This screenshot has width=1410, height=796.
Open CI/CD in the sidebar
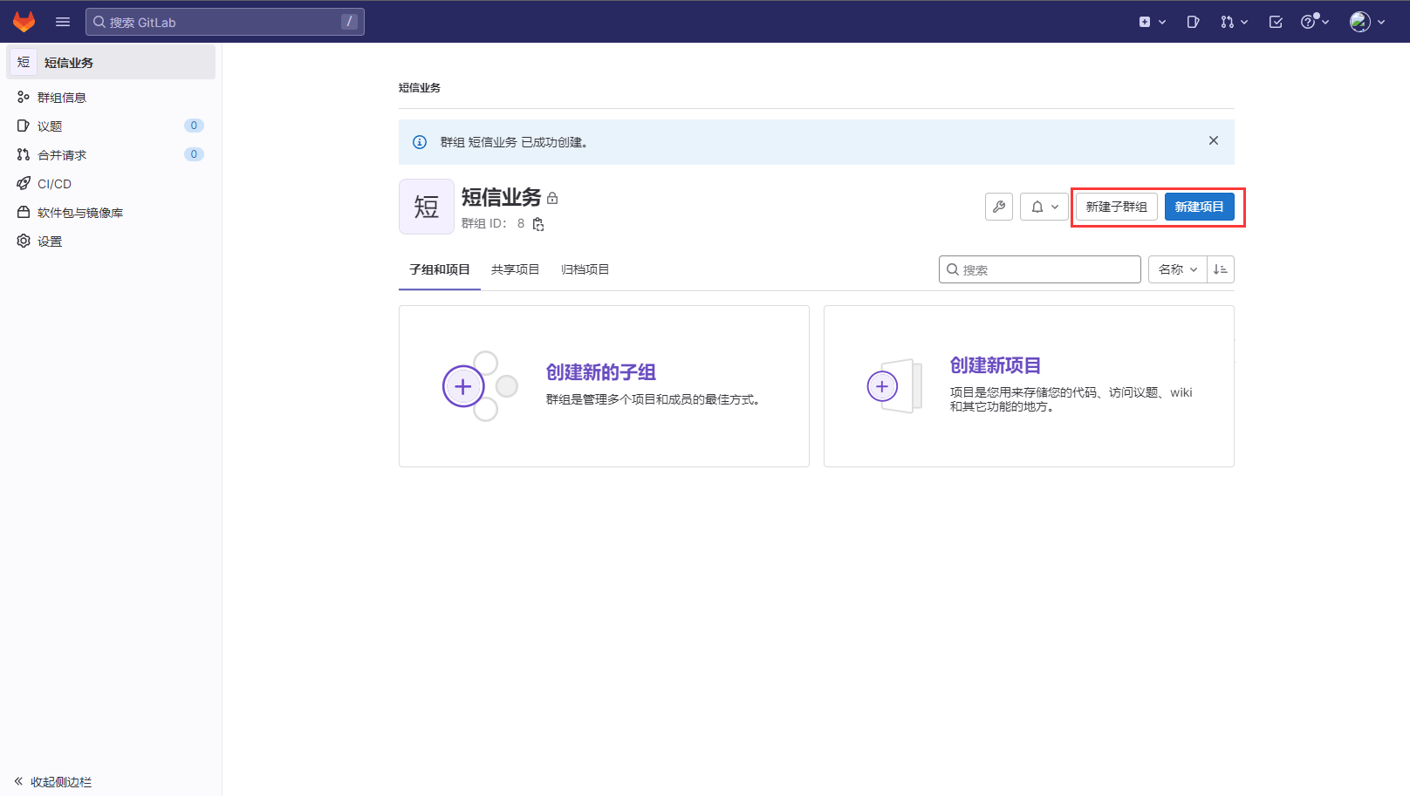pos(54,184)
